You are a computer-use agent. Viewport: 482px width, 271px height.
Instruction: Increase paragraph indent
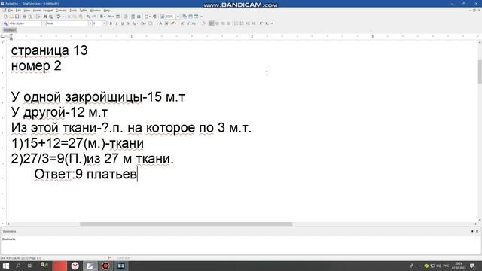(254, 23)
